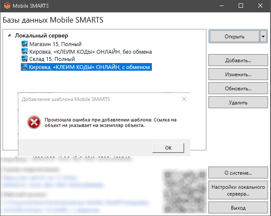Select Кировка «КЛЕИМ КОДЫ» ОНЛАЙН, с обменом

(x=86, y=67)
